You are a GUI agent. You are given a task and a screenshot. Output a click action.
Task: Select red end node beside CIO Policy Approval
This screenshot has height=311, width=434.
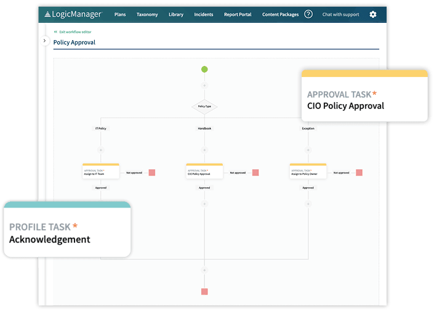pyautogui.click(x=255, y=172)
